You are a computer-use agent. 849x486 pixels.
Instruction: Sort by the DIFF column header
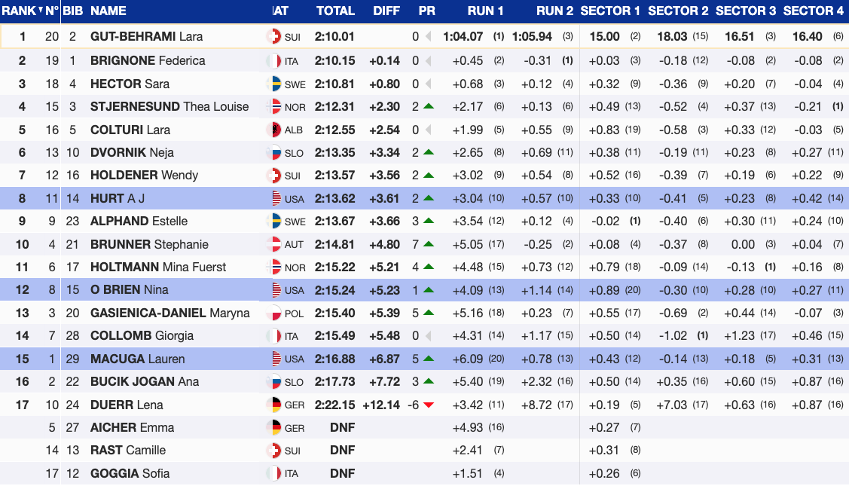[x=386, y=11]
